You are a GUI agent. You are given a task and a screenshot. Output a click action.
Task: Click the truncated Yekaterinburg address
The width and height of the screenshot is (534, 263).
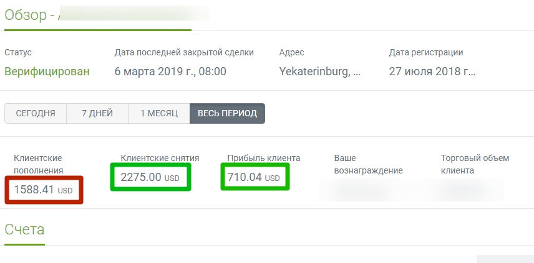pyautogui.click(x=319, y=72)
